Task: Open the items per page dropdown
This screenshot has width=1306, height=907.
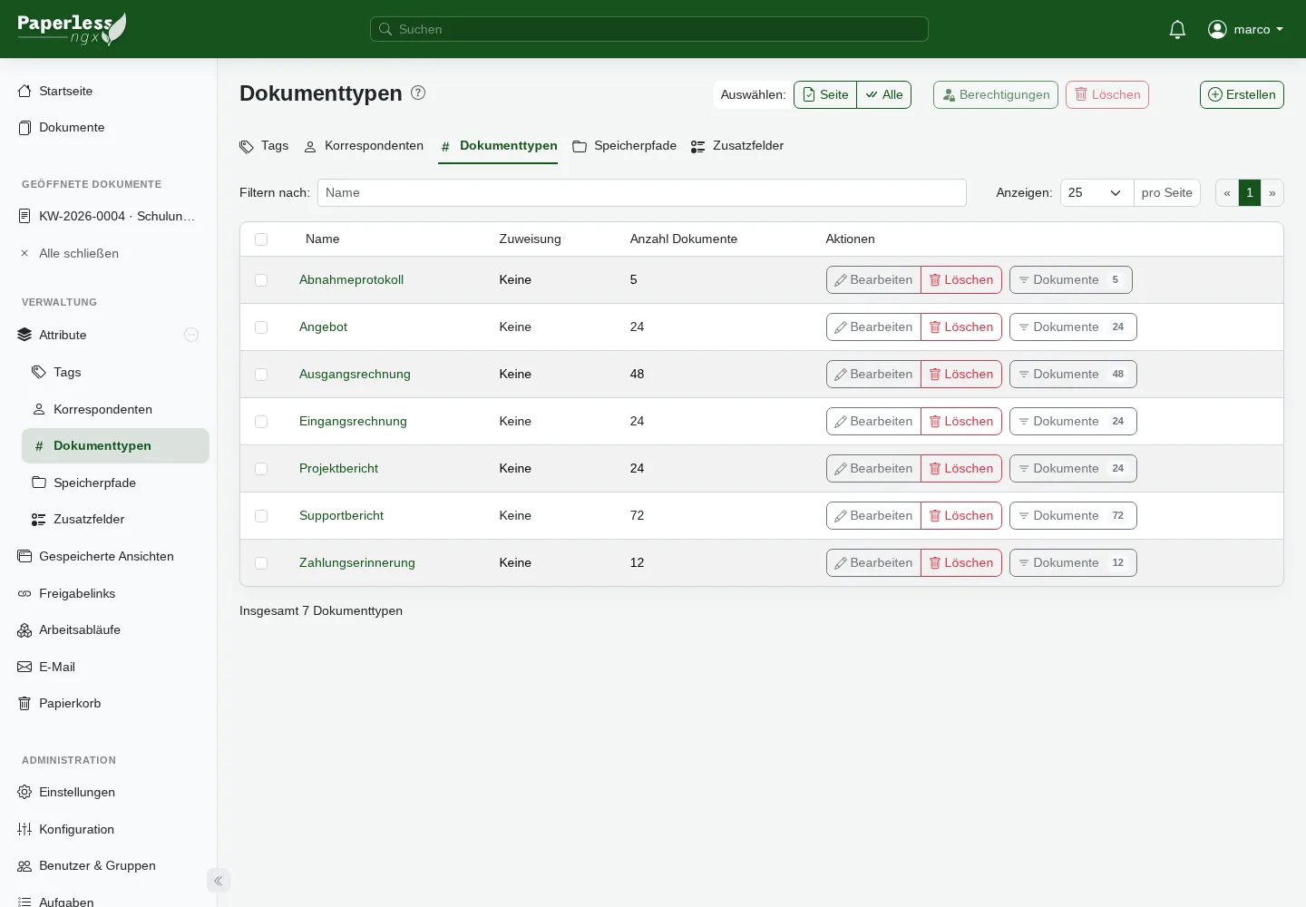Action: click(1096, 192)
